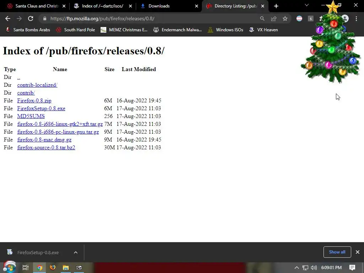Close the Downloads tab

click(x=196, y=6)
